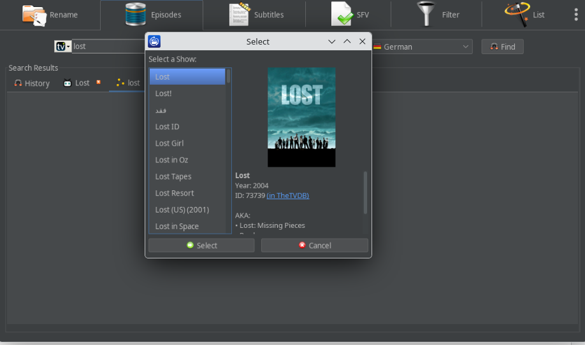Click the FileBot icon in Select dialog title

[x=154, y=41]
